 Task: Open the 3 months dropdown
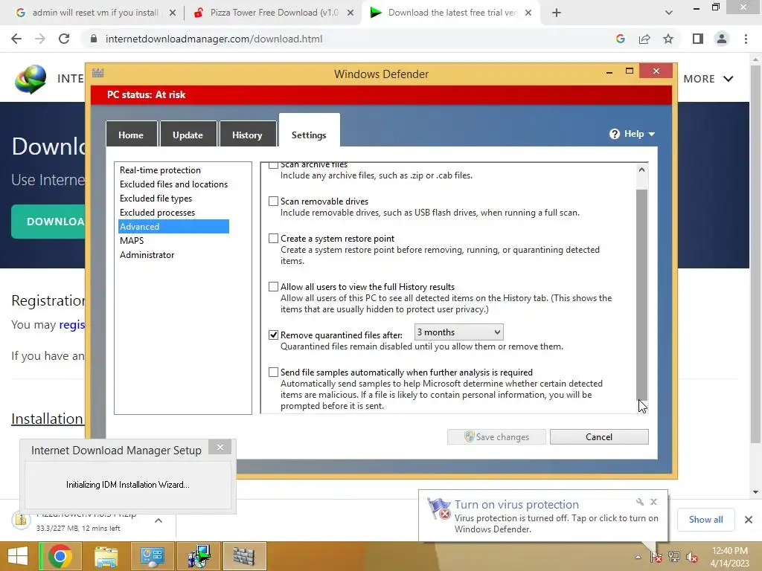tap(458, 332)
